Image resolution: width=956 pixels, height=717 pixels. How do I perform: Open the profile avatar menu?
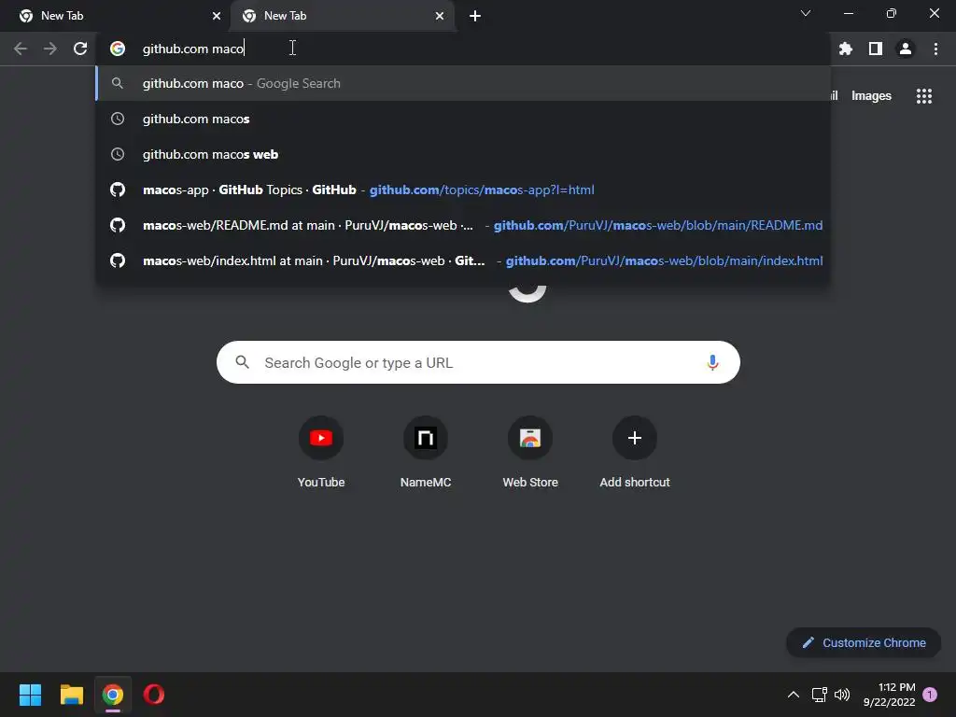(x=906, y=49)
